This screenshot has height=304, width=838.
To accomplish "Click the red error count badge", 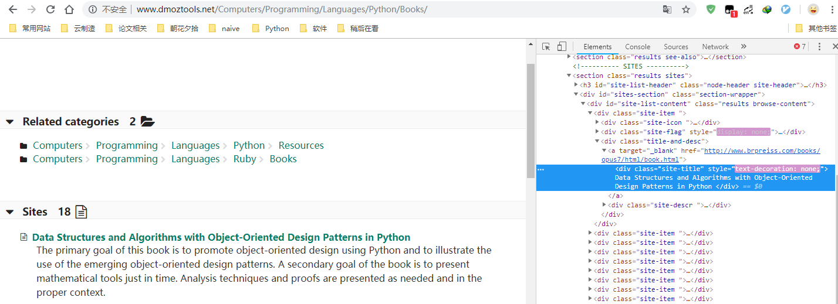I will tap(800, 46).
